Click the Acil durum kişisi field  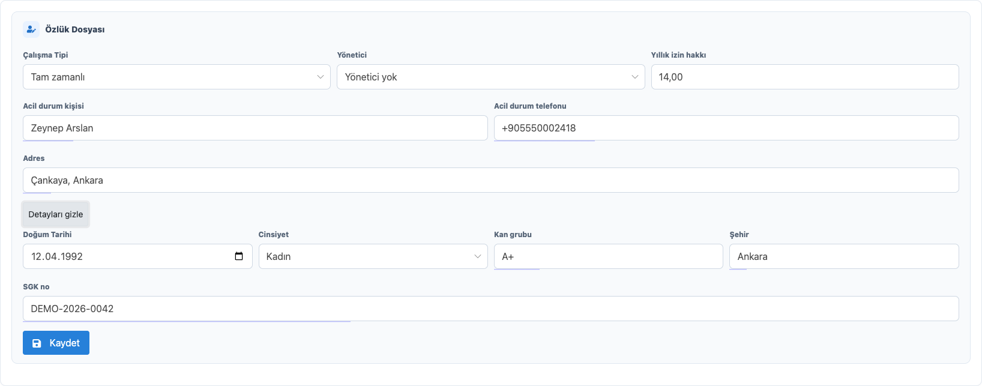pos(255,128)
